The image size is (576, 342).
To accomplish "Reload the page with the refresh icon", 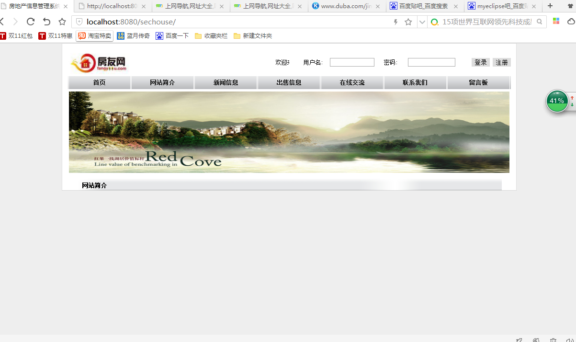I will coord(31,22).
